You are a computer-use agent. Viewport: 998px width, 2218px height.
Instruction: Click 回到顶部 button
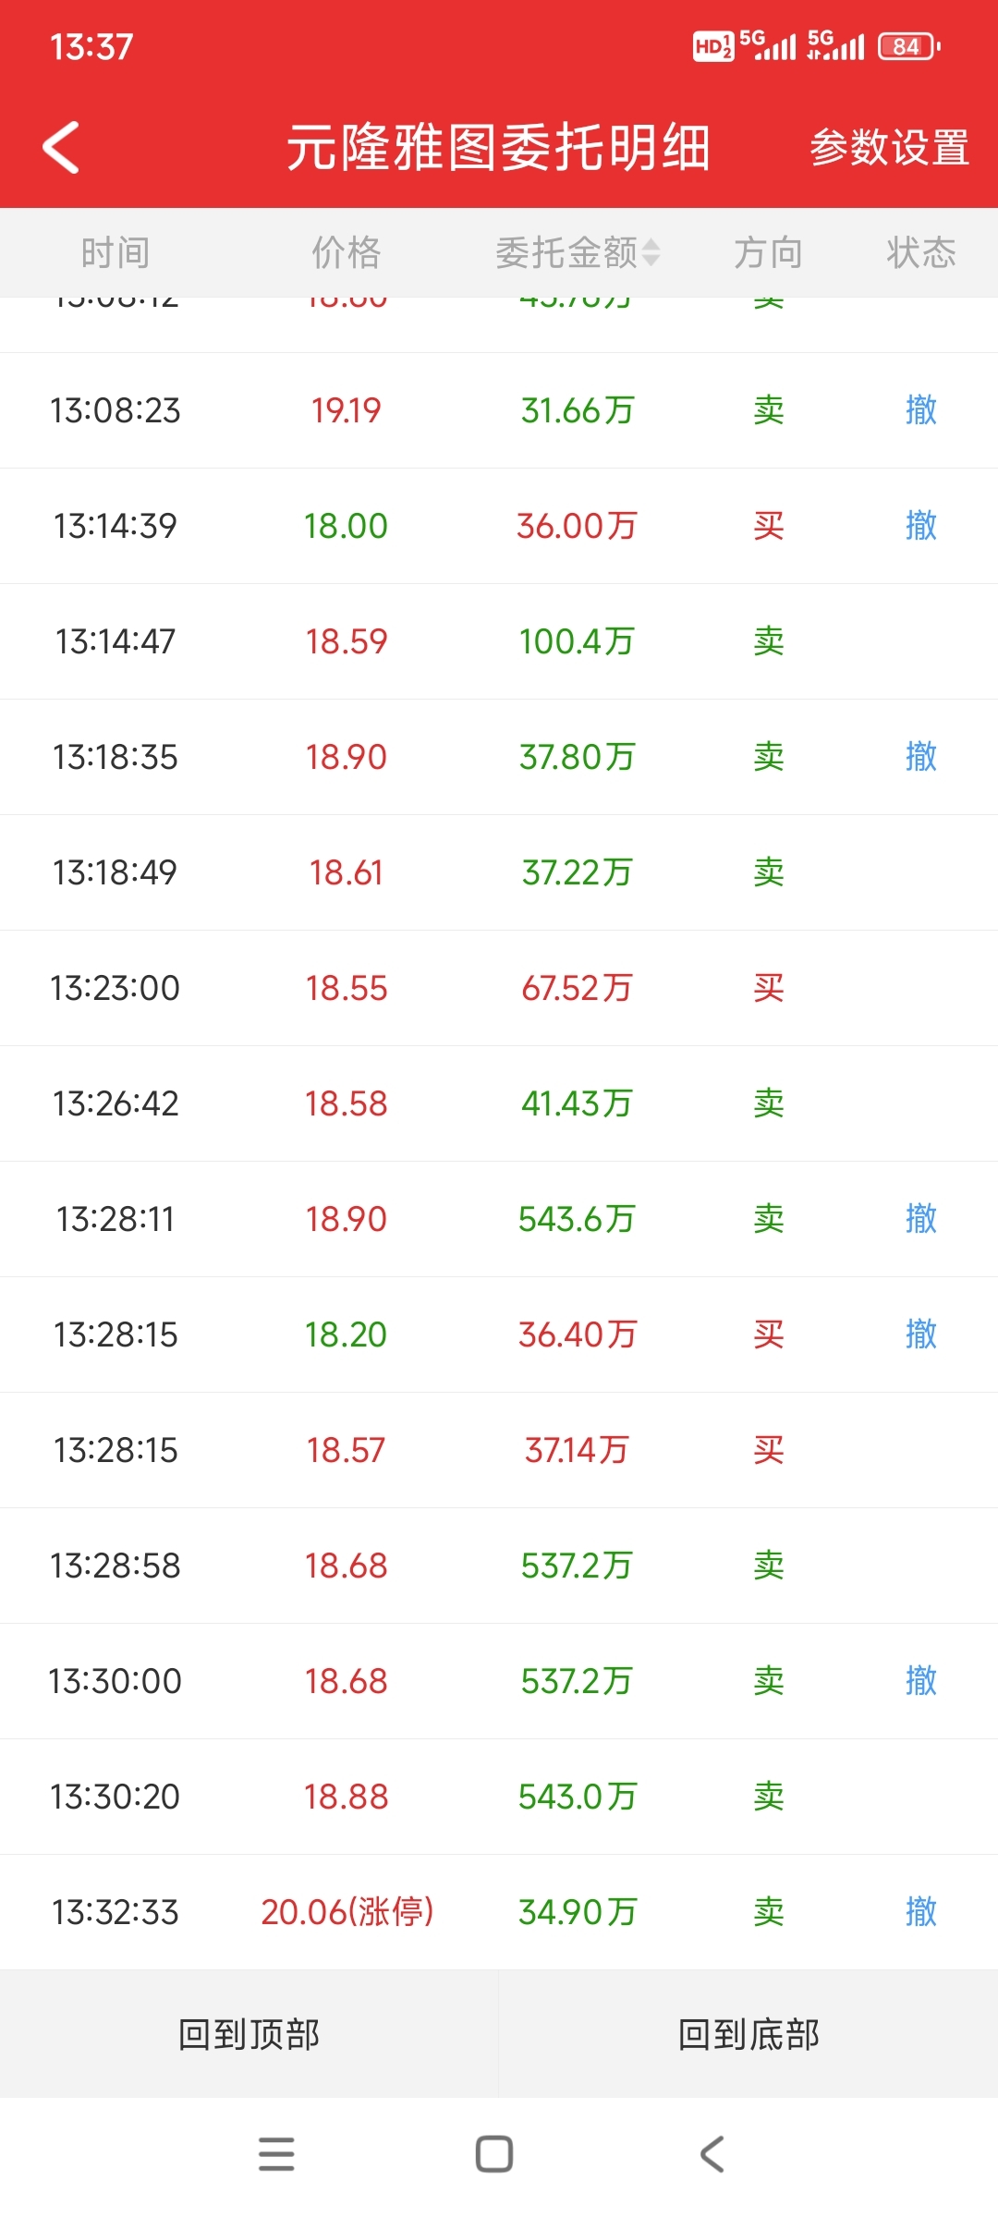click(249, 2033)
